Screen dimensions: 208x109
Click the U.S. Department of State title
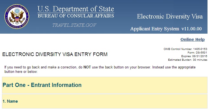(76, 9)
